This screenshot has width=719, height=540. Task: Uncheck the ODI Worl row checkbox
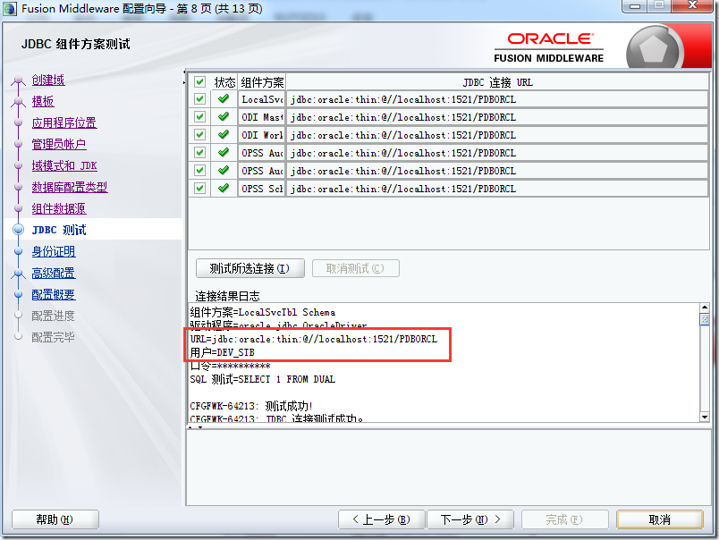pos(199,135)
